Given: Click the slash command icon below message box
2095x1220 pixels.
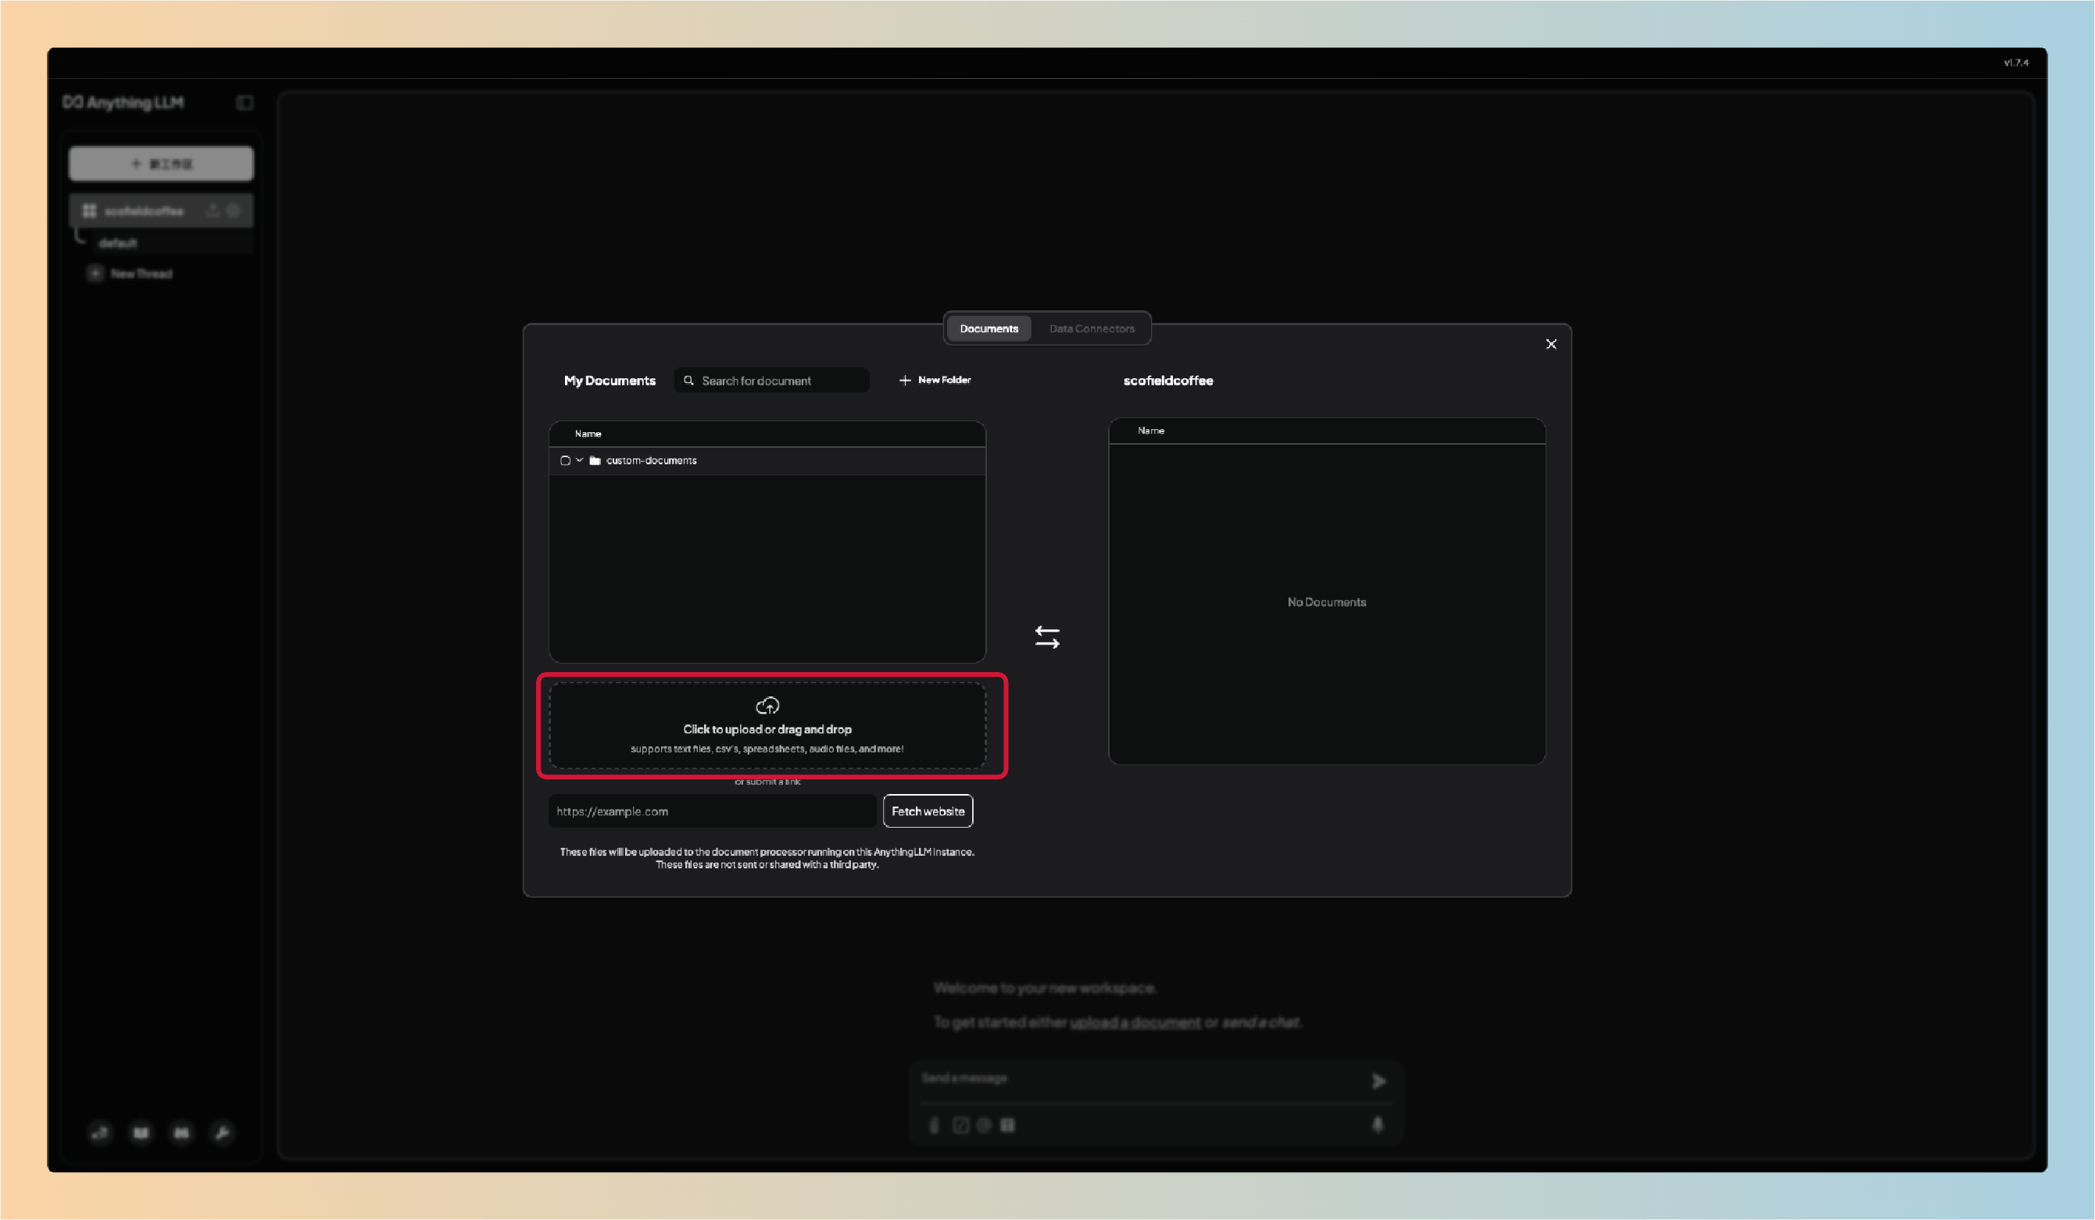Looking at the screenshot, I should coord(960,1125).
